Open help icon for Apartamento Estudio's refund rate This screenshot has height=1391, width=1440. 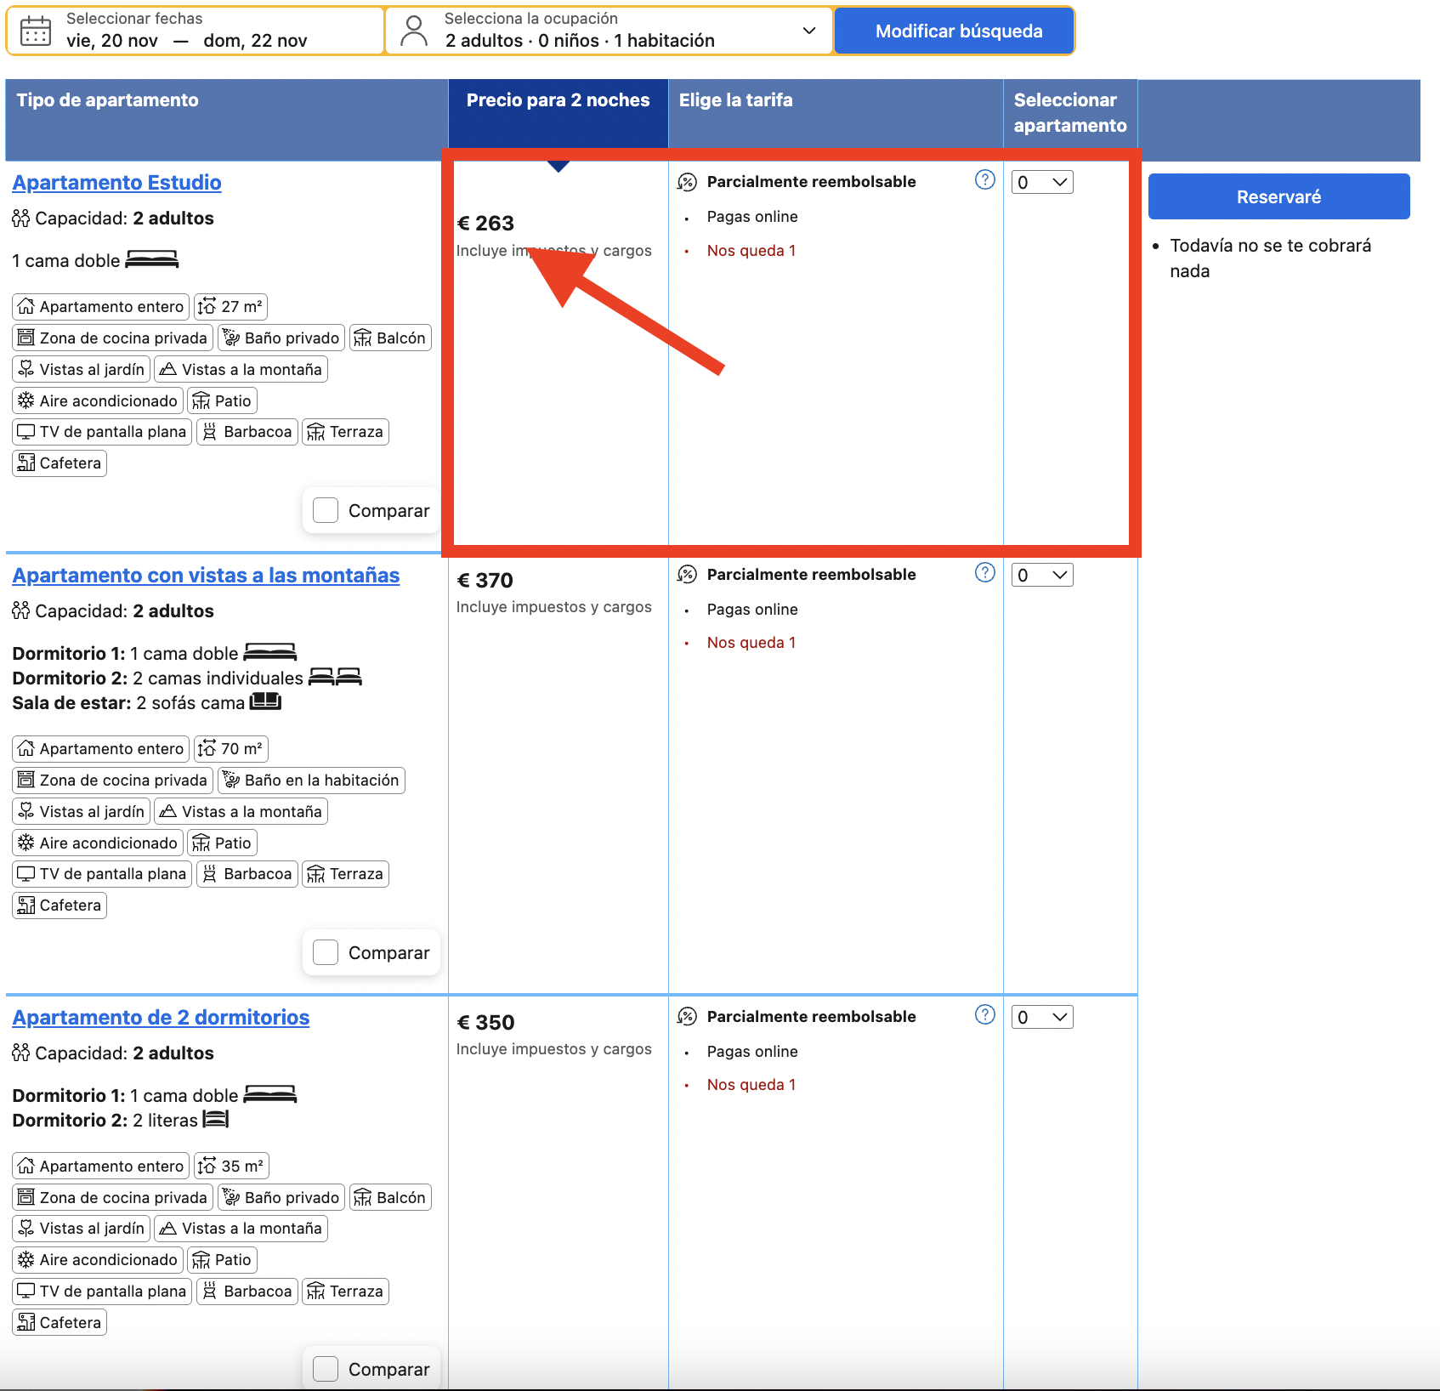[985, 179]
